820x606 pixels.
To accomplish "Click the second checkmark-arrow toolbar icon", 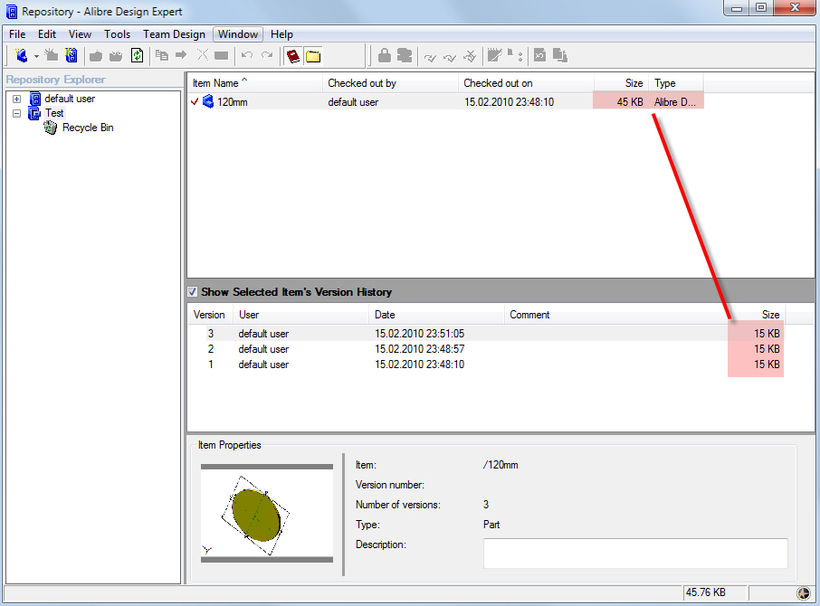I will (x=450, y=56).
